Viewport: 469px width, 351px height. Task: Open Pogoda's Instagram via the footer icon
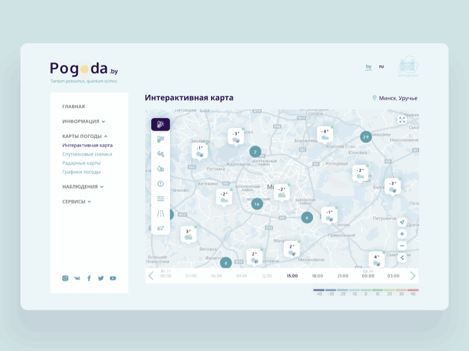click(64, 278)
